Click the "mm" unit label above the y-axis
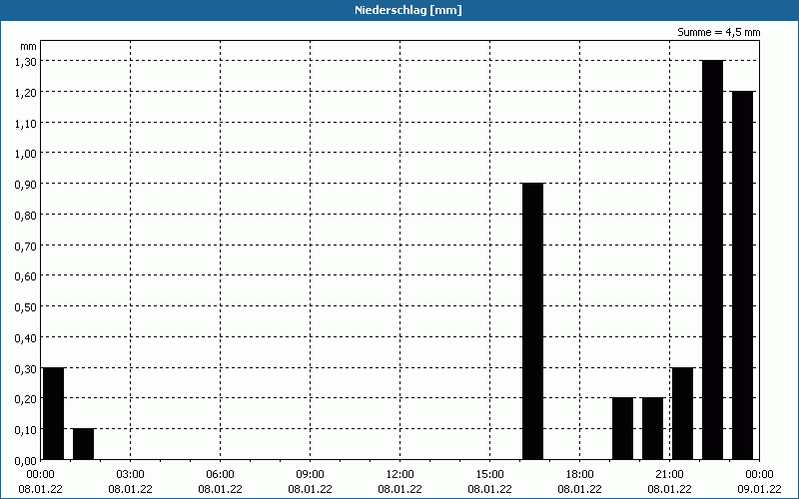 [29, 46]
